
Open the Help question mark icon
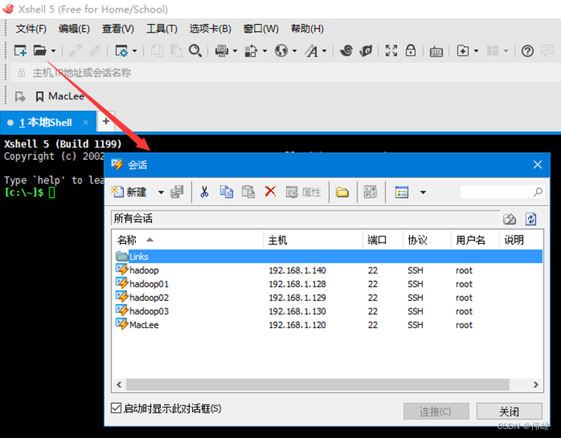click(x=528, y=51)
